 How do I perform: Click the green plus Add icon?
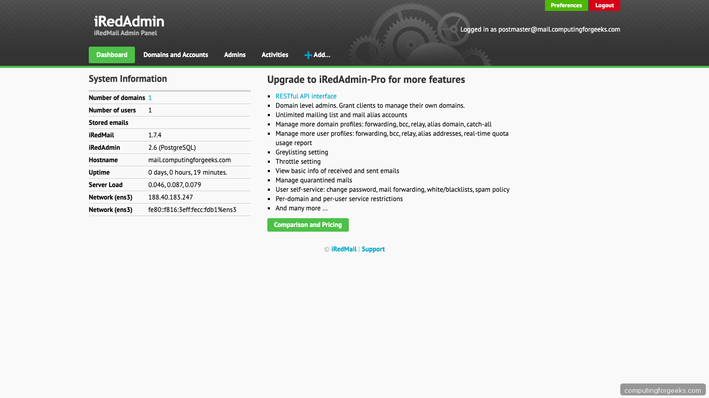point(308,54)
